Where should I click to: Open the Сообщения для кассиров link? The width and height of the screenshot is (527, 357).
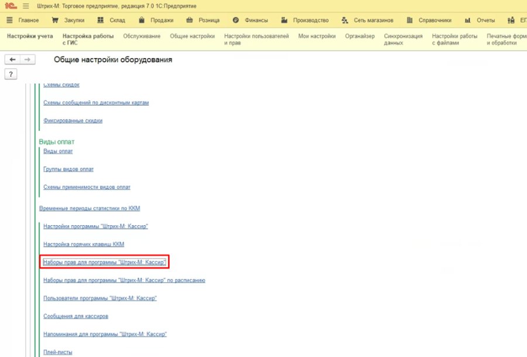pyautogui.click(x=76, y=317)
